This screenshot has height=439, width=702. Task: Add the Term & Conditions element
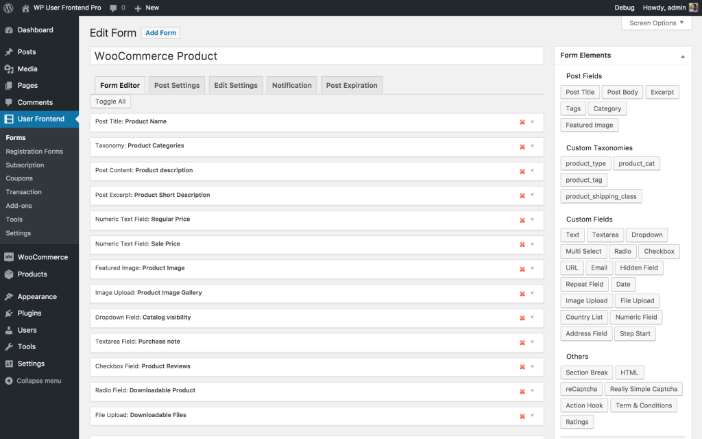644,405
